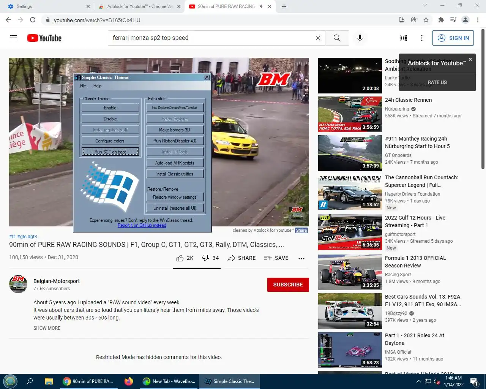Open File Explorer from the taskbar
The image size is (486, 389).
[49, 381]
